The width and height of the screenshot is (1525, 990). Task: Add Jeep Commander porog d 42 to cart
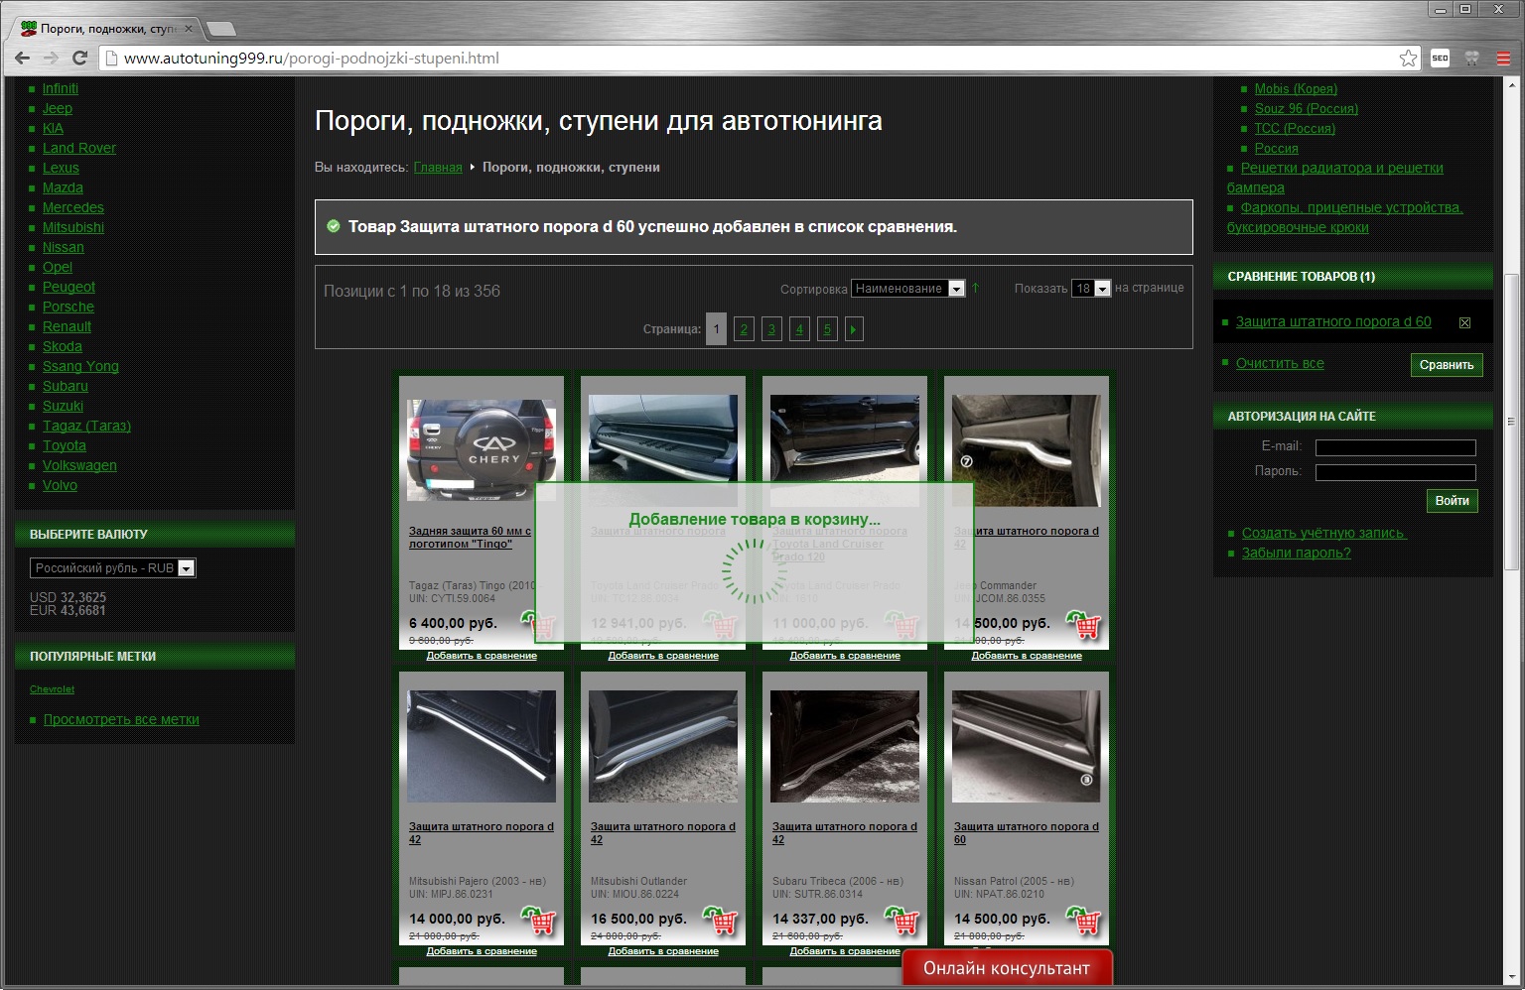1084,625
